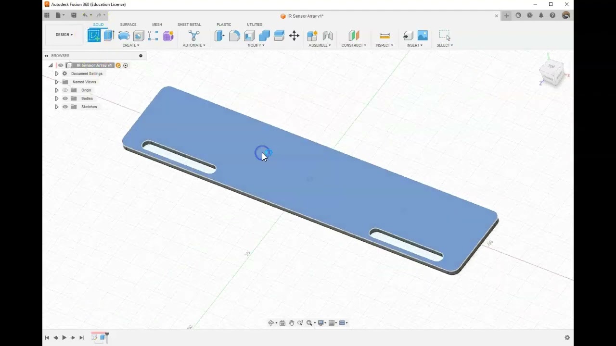616x346 pixels.
Task: Select the Create Form tool
Action: point(168,36)
